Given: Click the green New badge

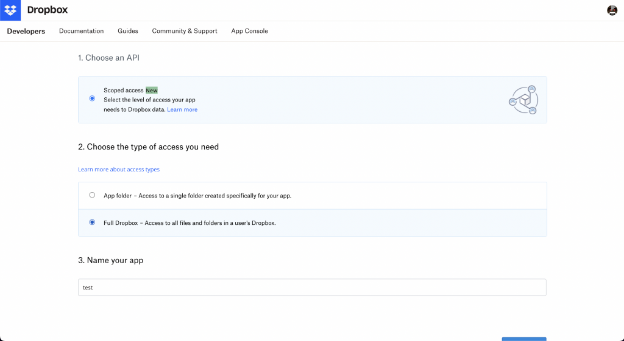Looking at the screenshot, I should pyautogui.click(x=152, y=91).
